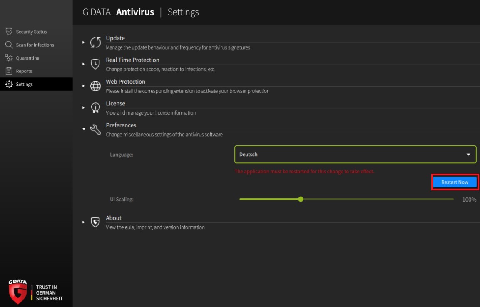
Task: Click the Restart Now button
Action: 455,182
